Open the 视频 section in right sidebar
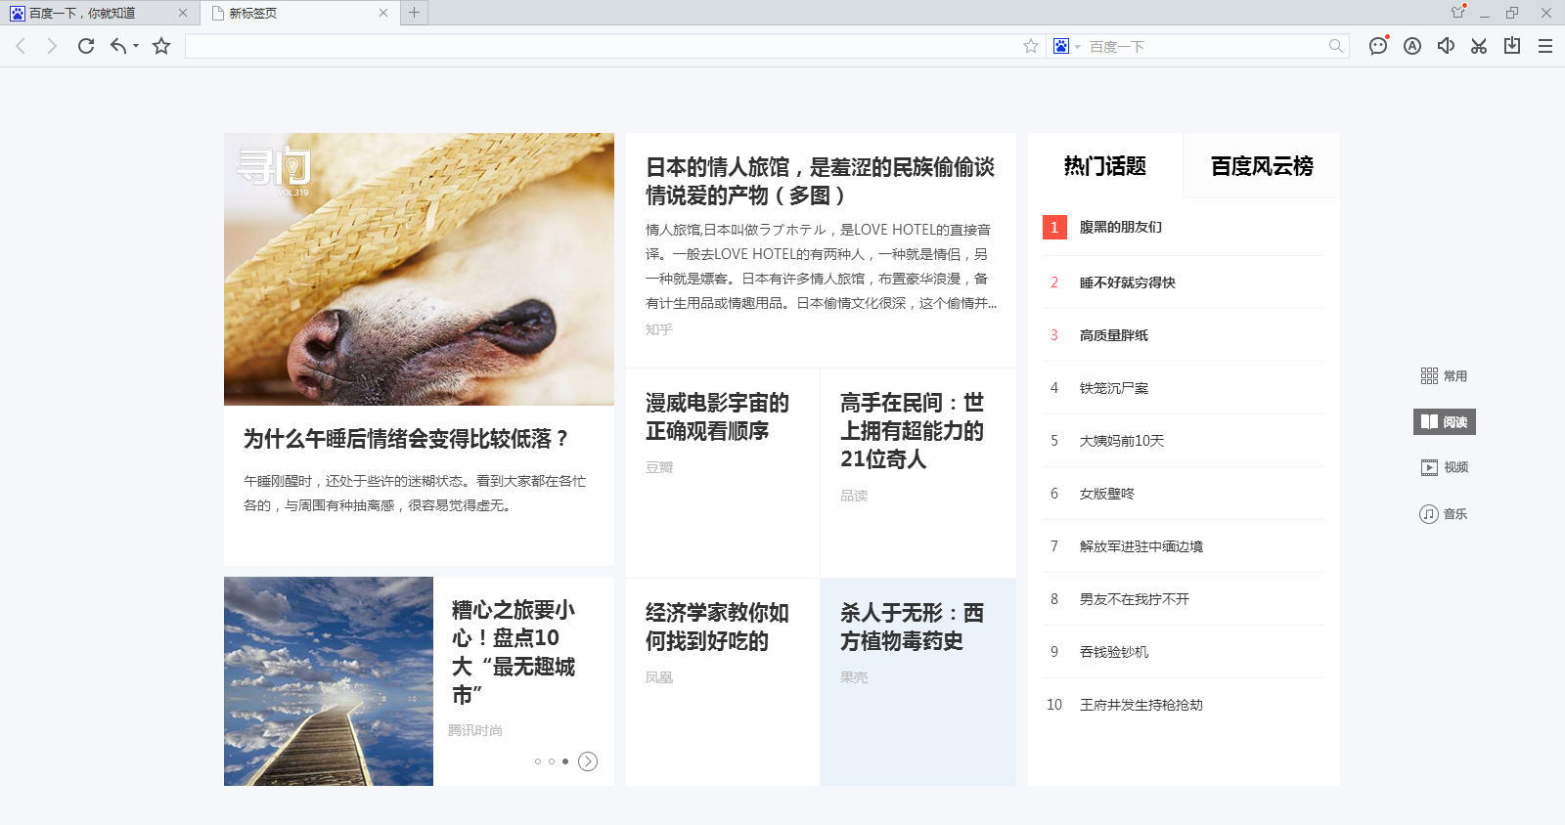 coord(1445,467)
